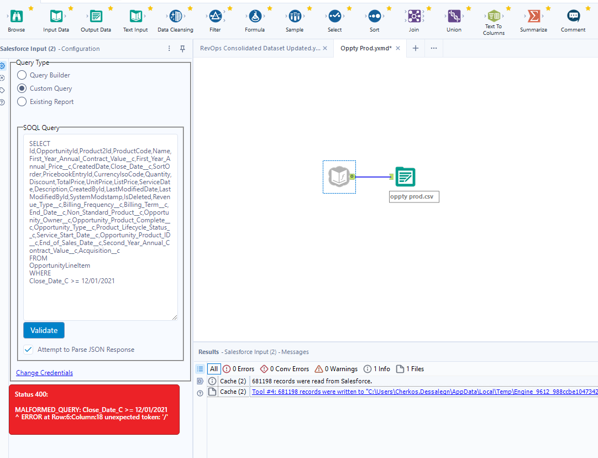Click the Validate button
Image resolution: width=598 pixels, height=458 pixels.
click(x=44, y=330)
